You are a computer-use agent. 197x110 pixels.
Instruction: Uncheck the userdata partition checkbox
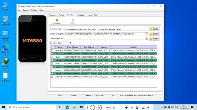click(52, 77)
